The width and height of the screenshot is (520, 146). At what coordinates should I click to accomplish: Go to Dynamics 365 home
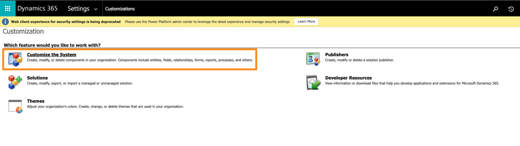(x=38, y=8)
